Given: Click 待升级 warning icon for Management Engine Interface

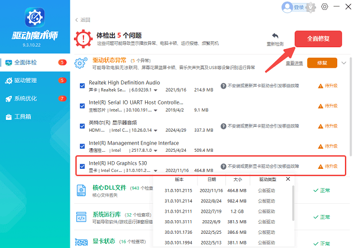Looking at the screenshot, I should click(320, 146).
